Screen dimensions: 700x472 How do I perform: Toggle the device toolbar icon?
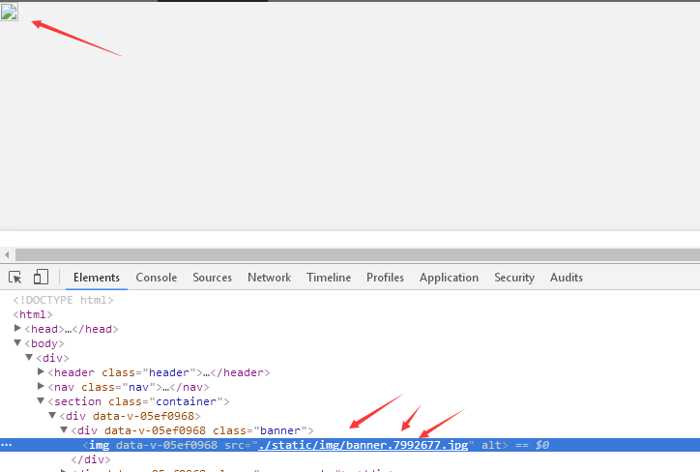coord(41,277)
